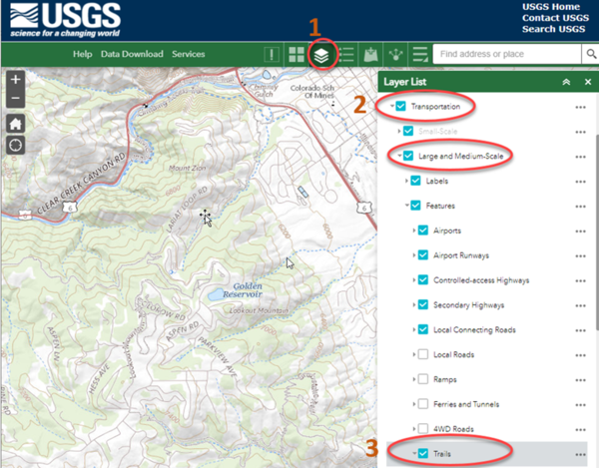
Task: Expand the Secondary Highways layer
Action: pyautogui.click(x=413, y=305)
